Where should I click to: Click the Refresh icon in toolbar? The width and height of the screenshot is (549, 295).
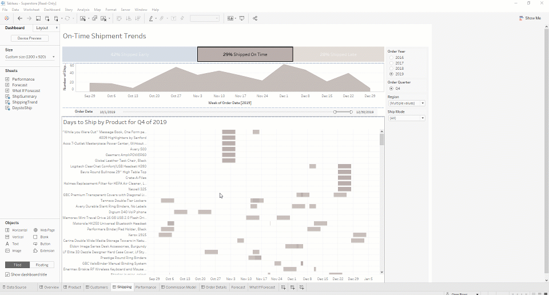[67, 18]
